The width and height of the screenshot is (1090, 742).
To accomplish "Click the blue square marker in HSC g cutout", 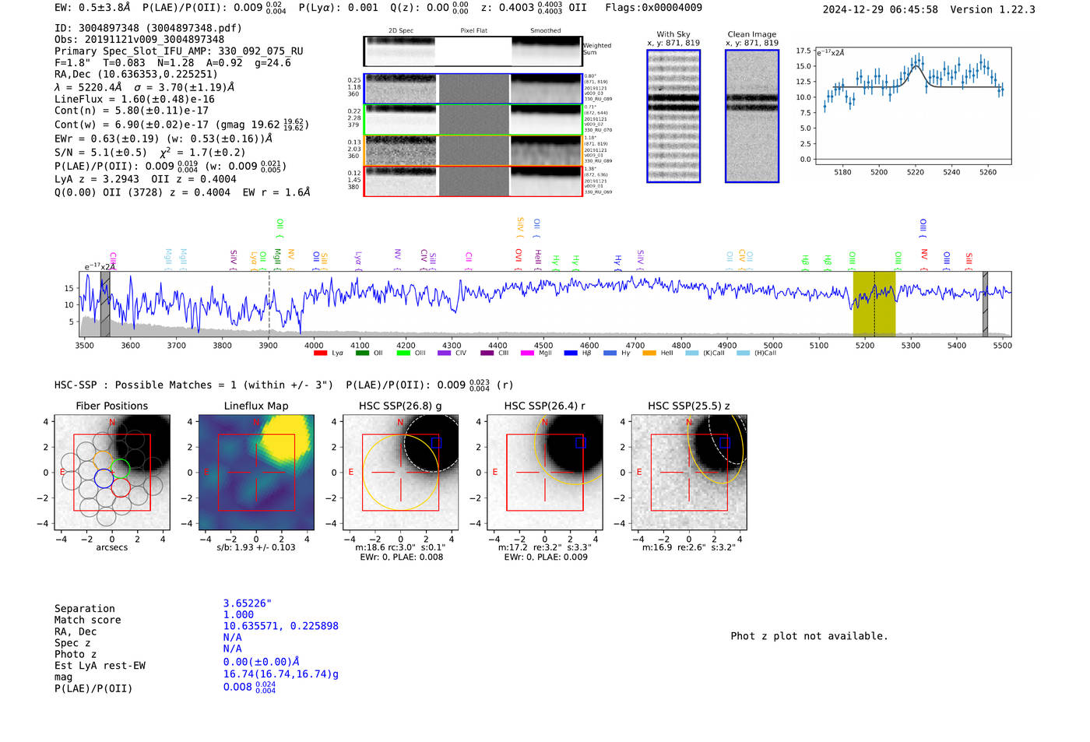I will (436, 442).
